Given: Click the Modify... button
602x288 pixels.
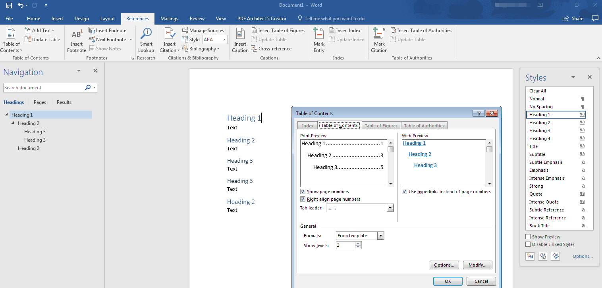Looking at the screenshot, I should coord(477,265).
